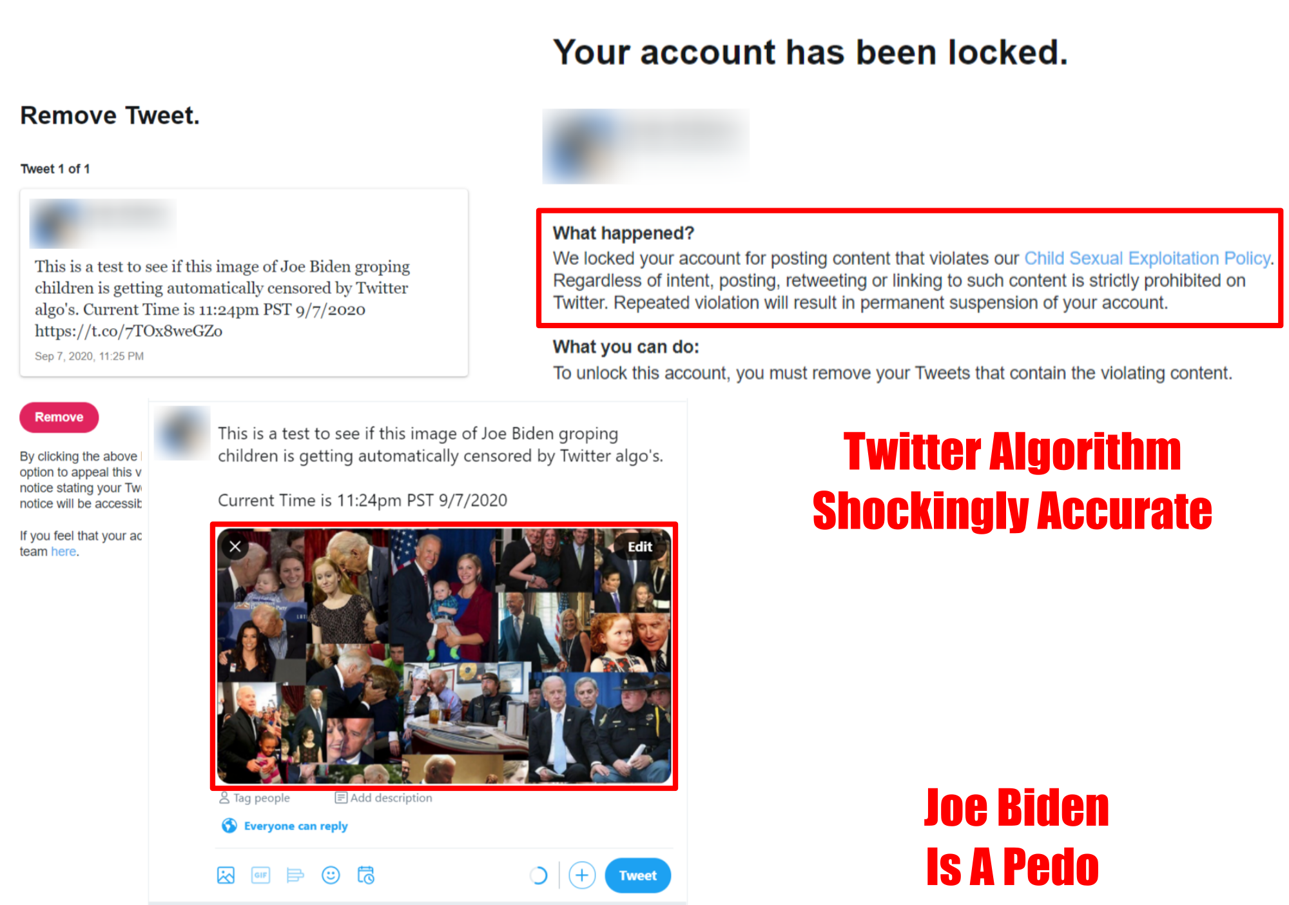Remove attached image with X icon

(235, 547)
